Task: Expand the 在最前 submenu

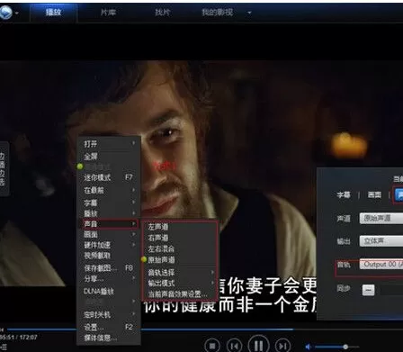Action: tap(109, 190)
